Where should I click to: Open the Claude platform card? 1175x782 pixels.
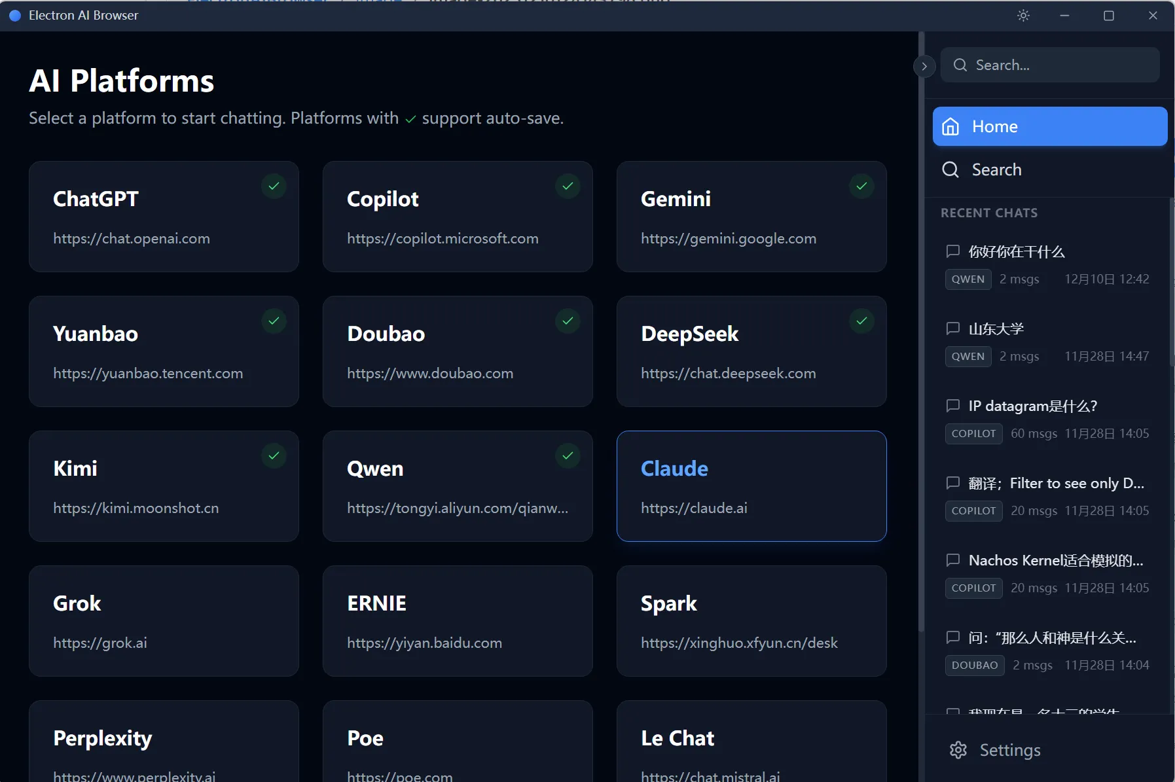[x=751, y=486]
